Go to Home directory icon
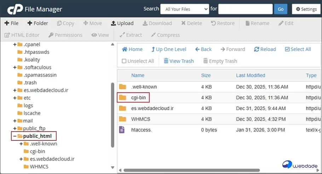The image size is (322, 174). click(125, 50)
